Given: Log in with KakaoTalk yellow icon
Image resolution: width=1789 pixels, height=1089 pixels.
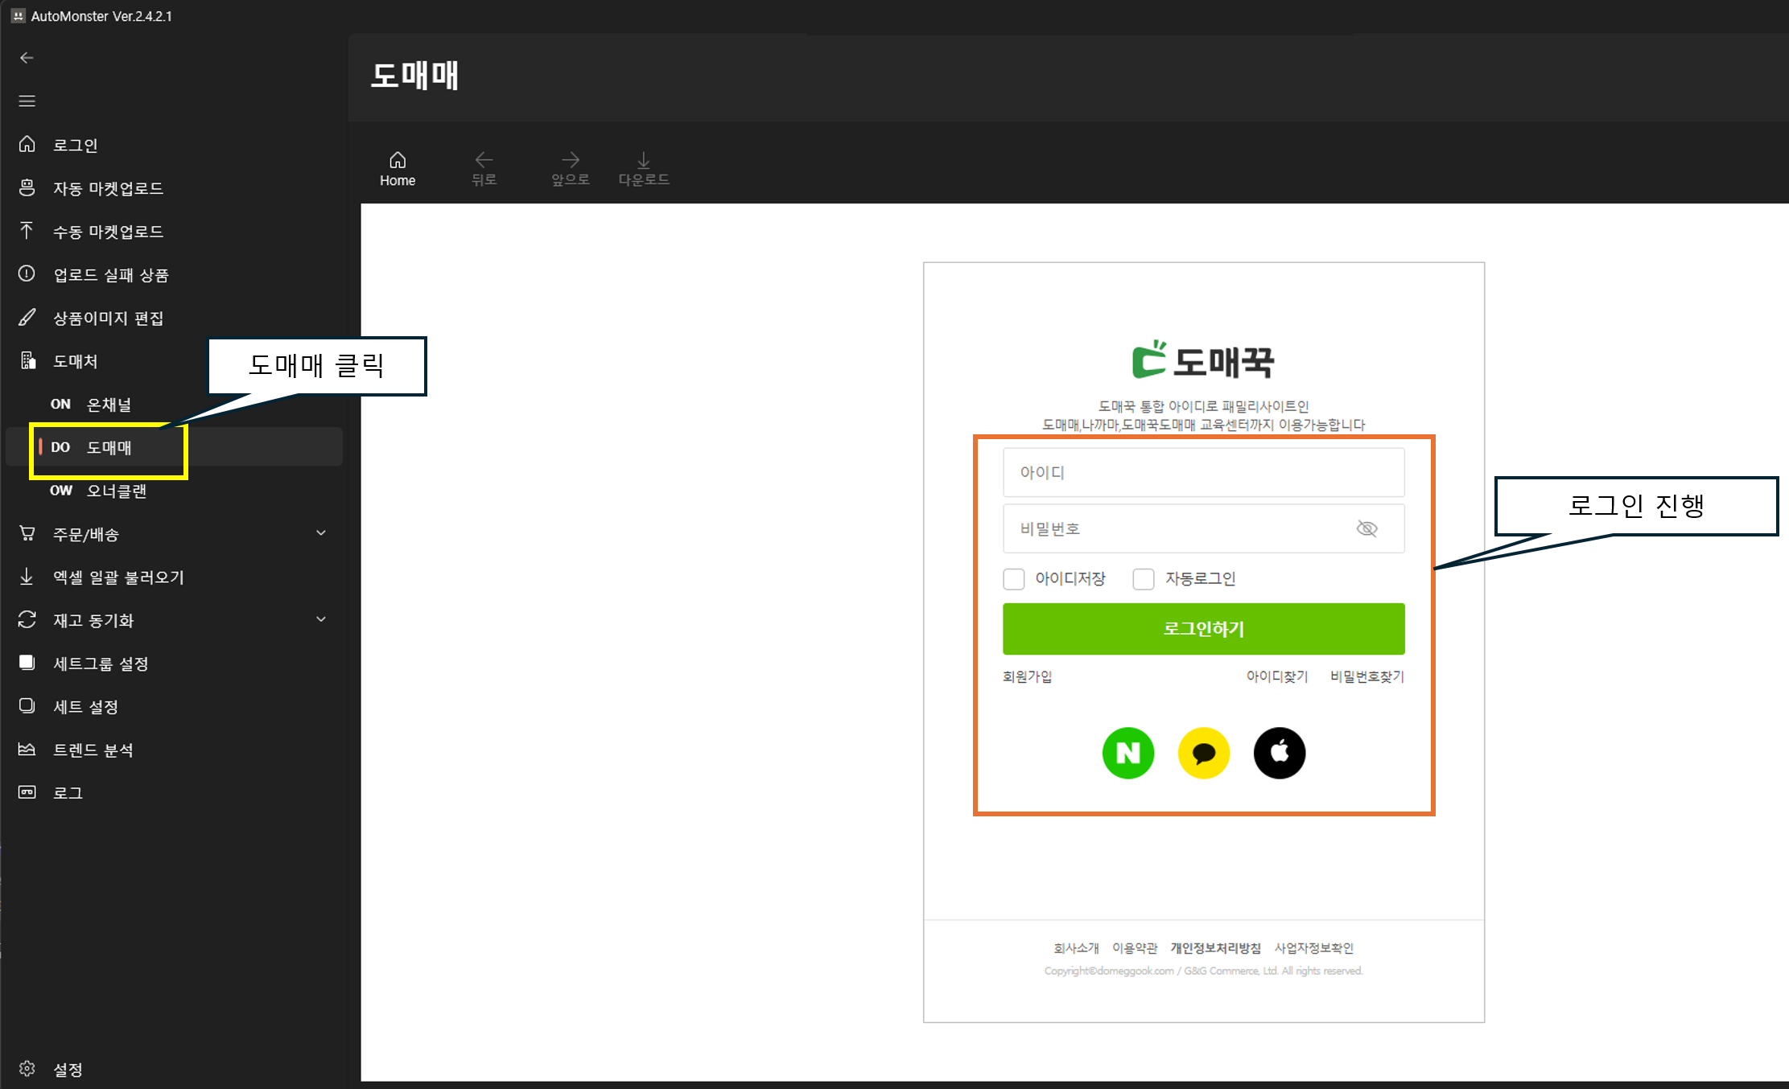Looking at the screenshot, I should pyautogui.click(x=1203, y=753).
